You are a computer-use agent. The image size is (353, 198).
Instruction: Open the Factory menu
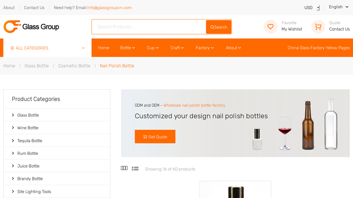tap(205, 48)
